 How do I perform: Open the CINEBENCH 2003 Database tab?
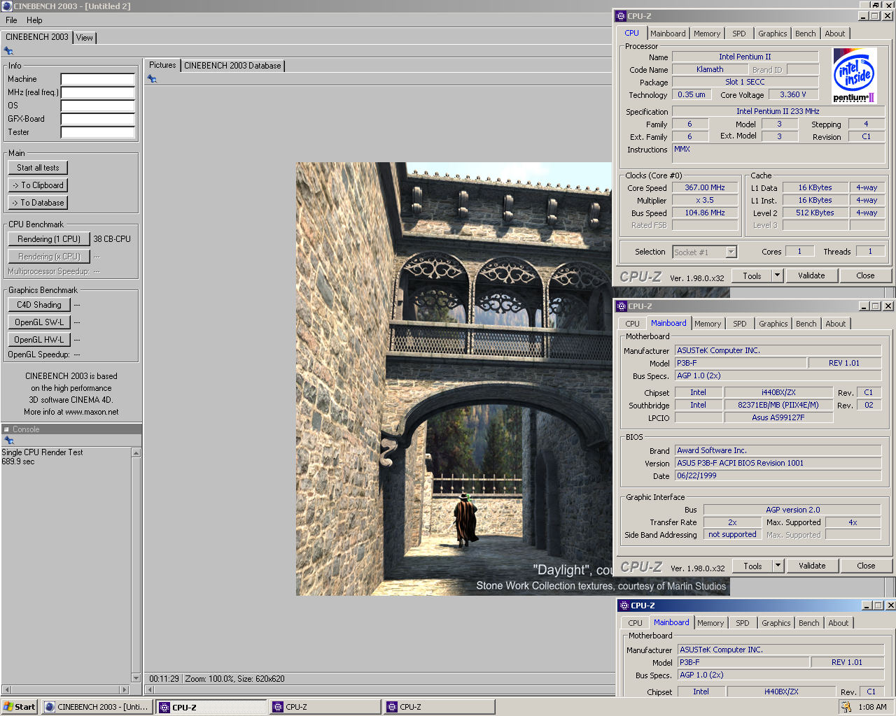(x=232, y=66)
